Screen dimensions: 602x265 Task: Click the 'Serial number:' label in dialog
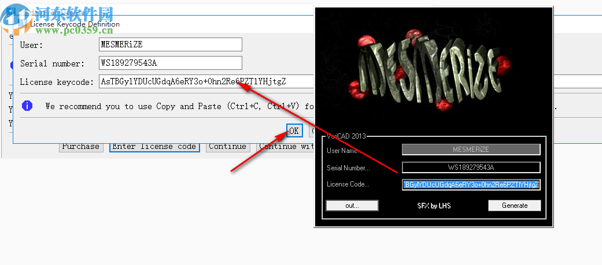(x=52, y=64)
